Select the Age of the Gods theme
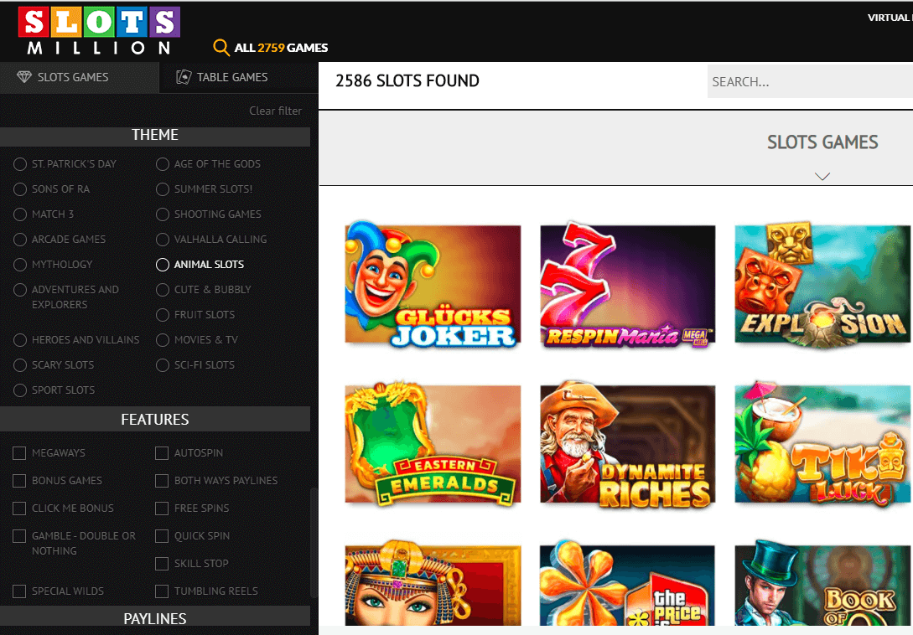This screenshot has height=635, width=913. click(x=163, y=164)
